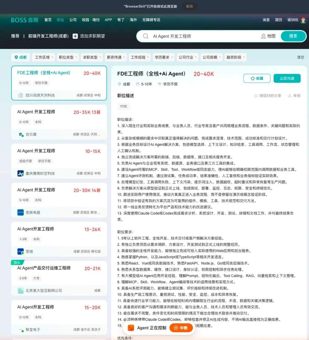309x340 pixels.
Task: Click 合尔康 company logo
Action: click(x=21, y=134)
